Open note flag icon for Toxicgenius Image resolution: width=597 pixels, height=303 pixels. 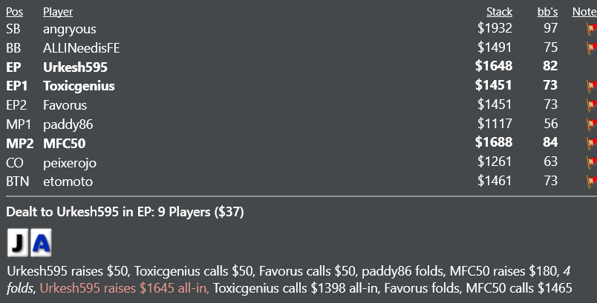point(592,86)
